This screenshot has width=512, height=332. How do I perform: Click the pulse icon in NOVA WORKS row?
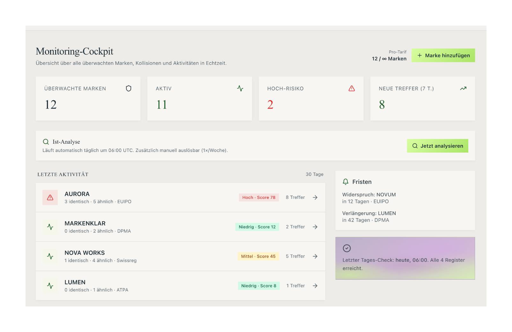(50, 256)
